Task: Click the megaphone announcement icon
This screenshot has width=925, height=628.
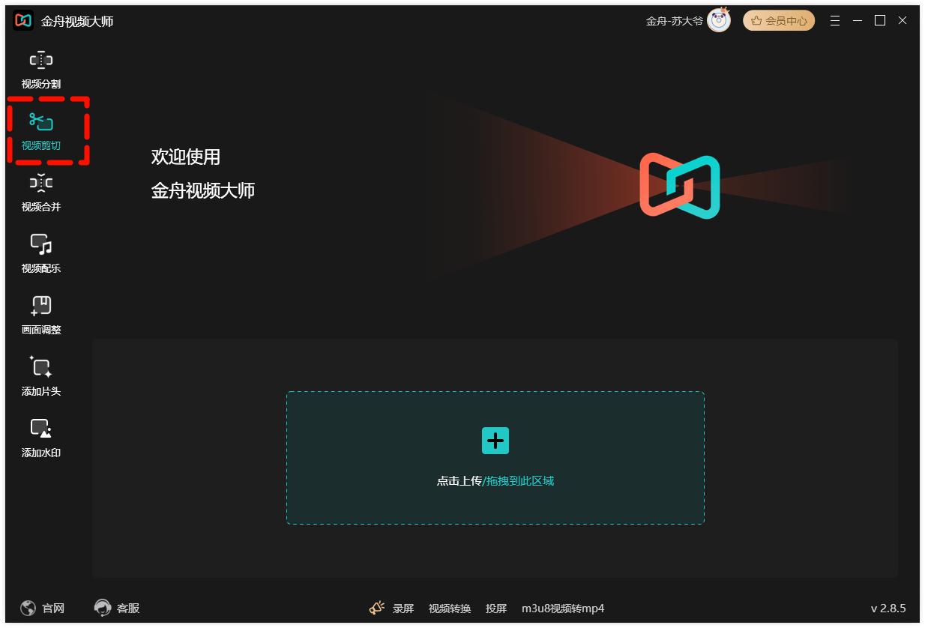Action: pos(376,608)
